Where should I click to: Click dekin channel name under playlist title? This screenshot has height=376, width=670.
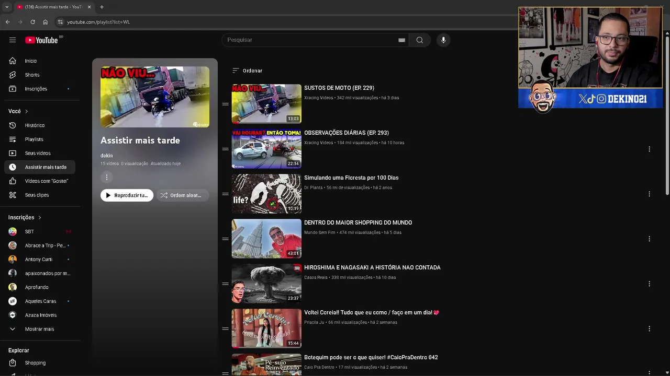click(x=106, y=156)
